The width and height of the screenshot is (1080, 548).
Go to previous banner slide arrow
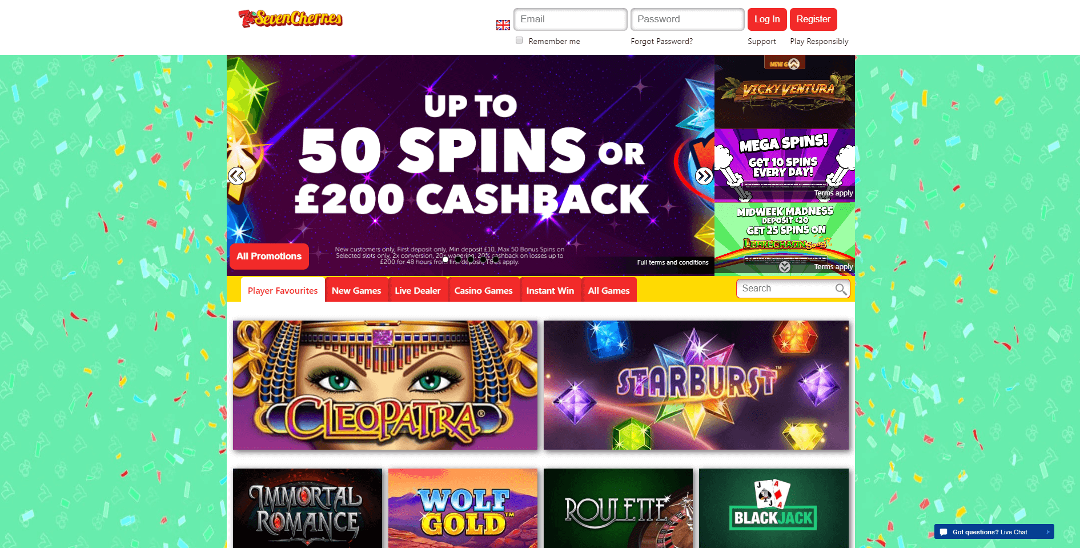point(237,176)
